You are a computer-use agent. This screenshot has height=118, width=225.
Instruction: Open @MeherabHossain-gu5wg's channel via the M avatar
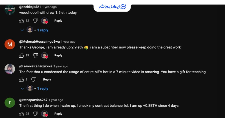pos(10,44)
